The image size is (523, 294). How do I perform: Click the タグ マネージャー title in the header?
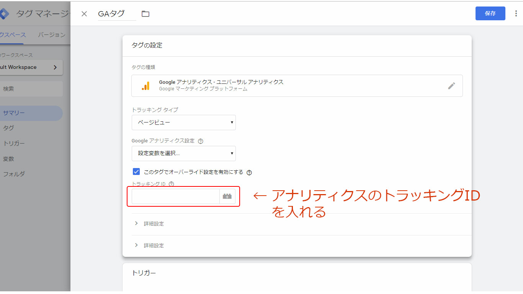point(43,14)
